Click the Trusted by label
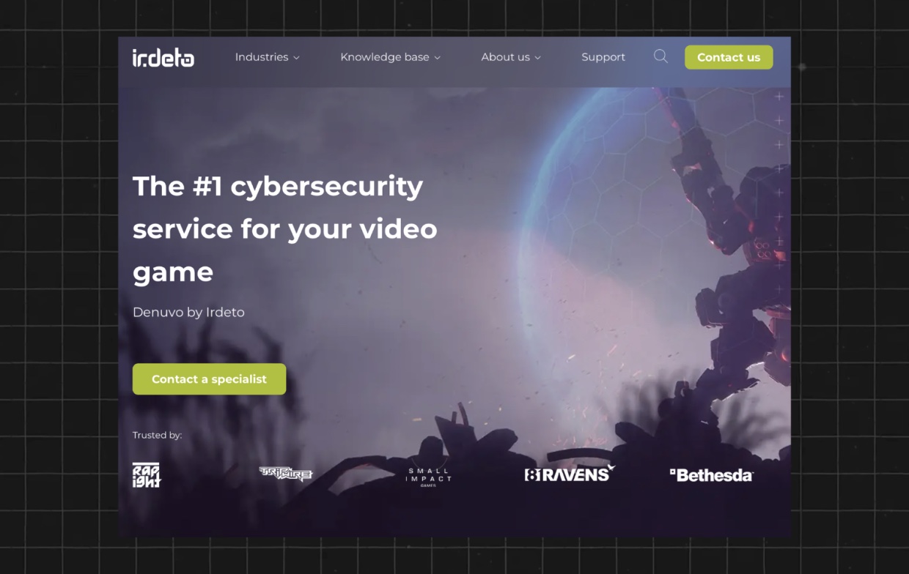This screenshot has height=574, width=909. pos(157,435)
